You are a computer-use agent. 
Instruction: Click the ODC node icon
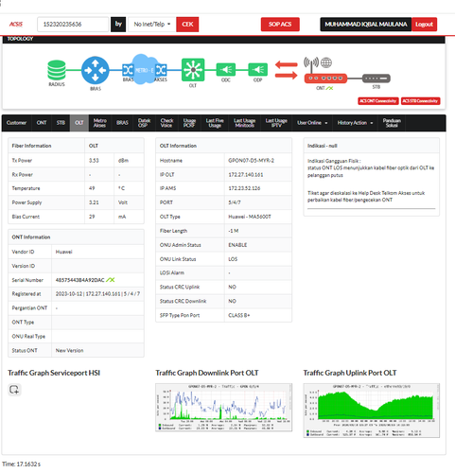coord(226,70)
